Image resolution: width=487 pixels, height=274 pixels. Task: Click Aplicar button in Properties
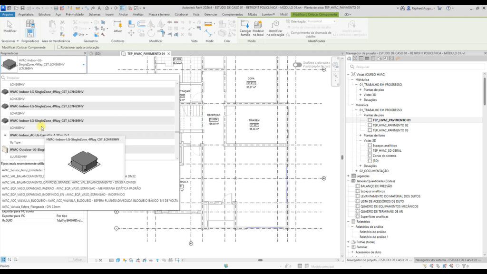point(77,260)
